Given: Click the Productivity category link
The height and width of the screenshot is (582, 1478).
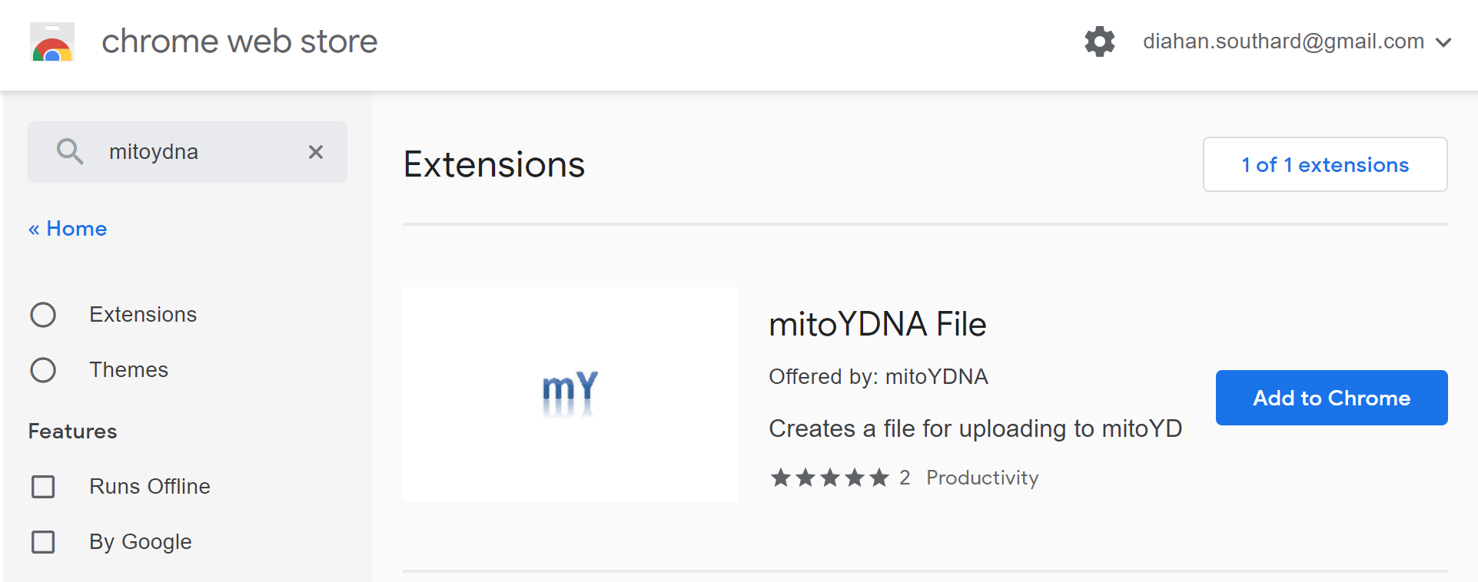Looking at the screenshot, I should click(x=982, y=478).
